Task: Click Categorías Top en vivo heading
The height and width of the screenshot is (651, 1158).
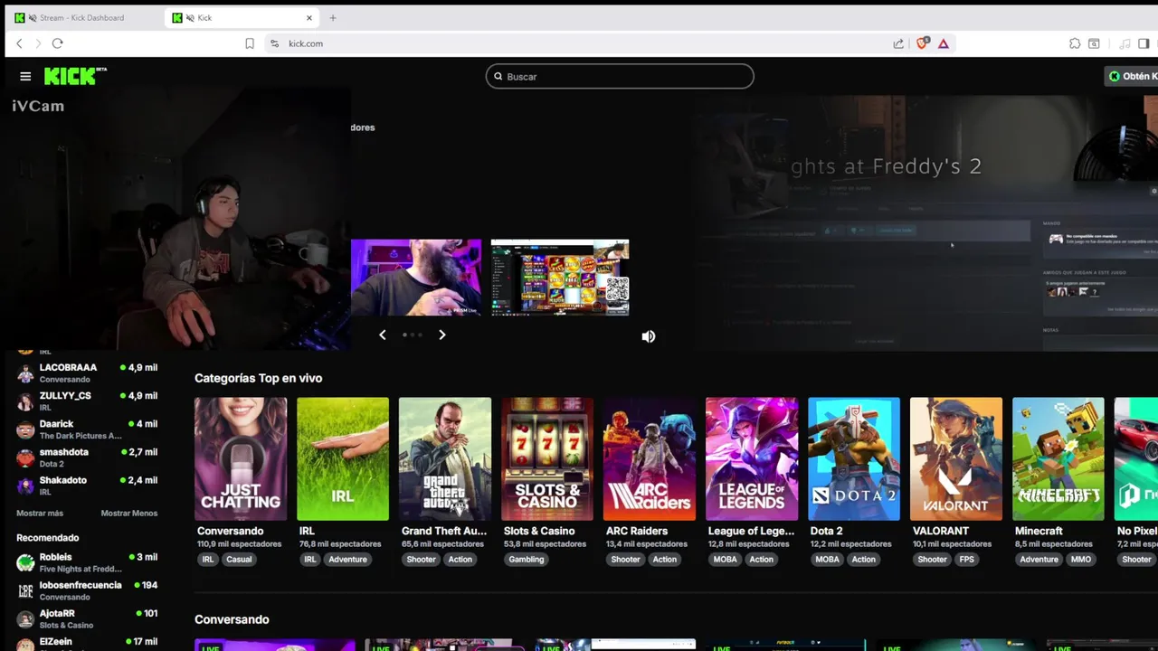Action: coord(258,378)
